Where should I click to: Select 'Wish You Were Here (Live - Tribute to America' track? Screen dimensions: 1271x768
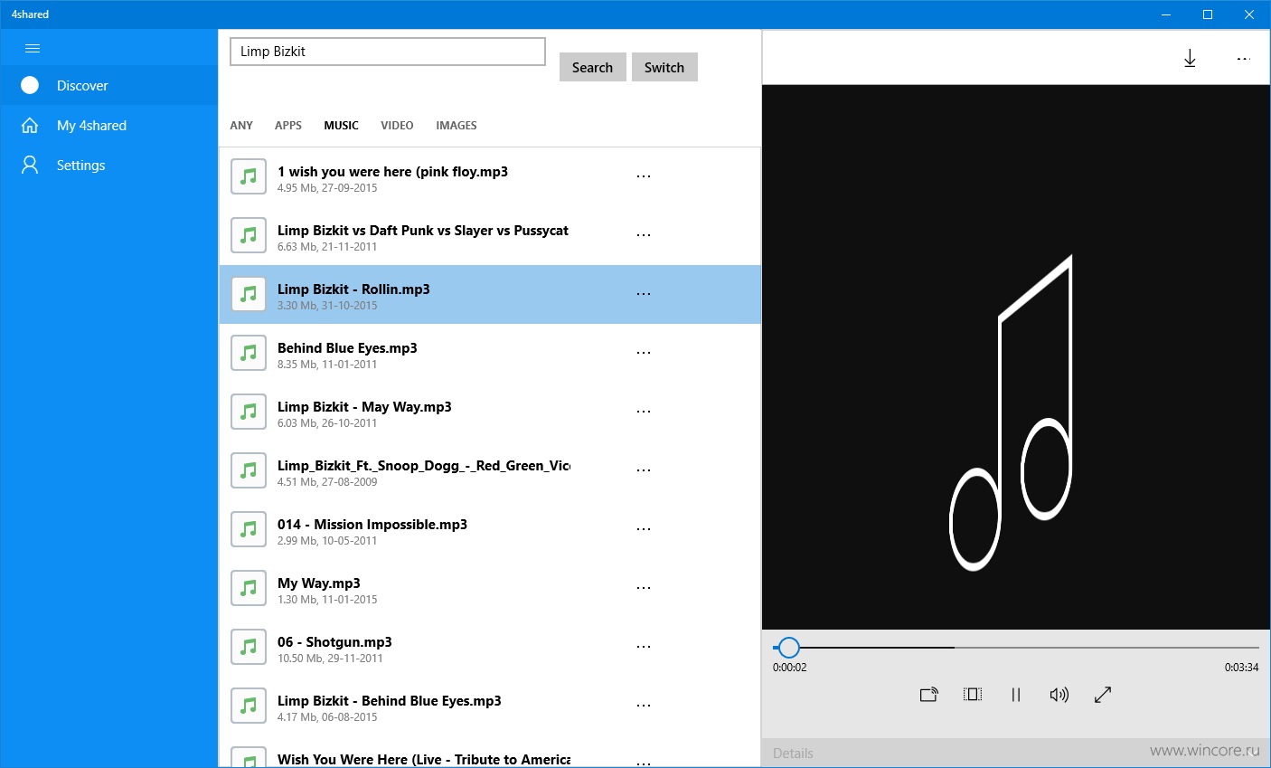[x=490, y=752]
